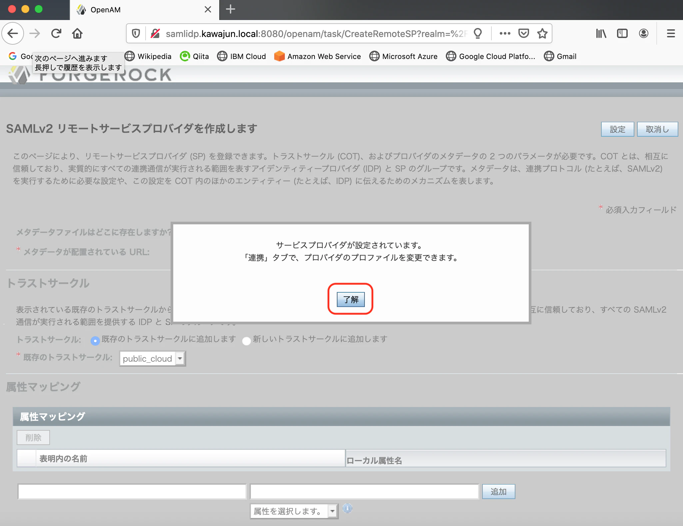Screen dimensions: 683x526
Task: Open the 属性を選択します dropdown
Action: click(294, 511)
